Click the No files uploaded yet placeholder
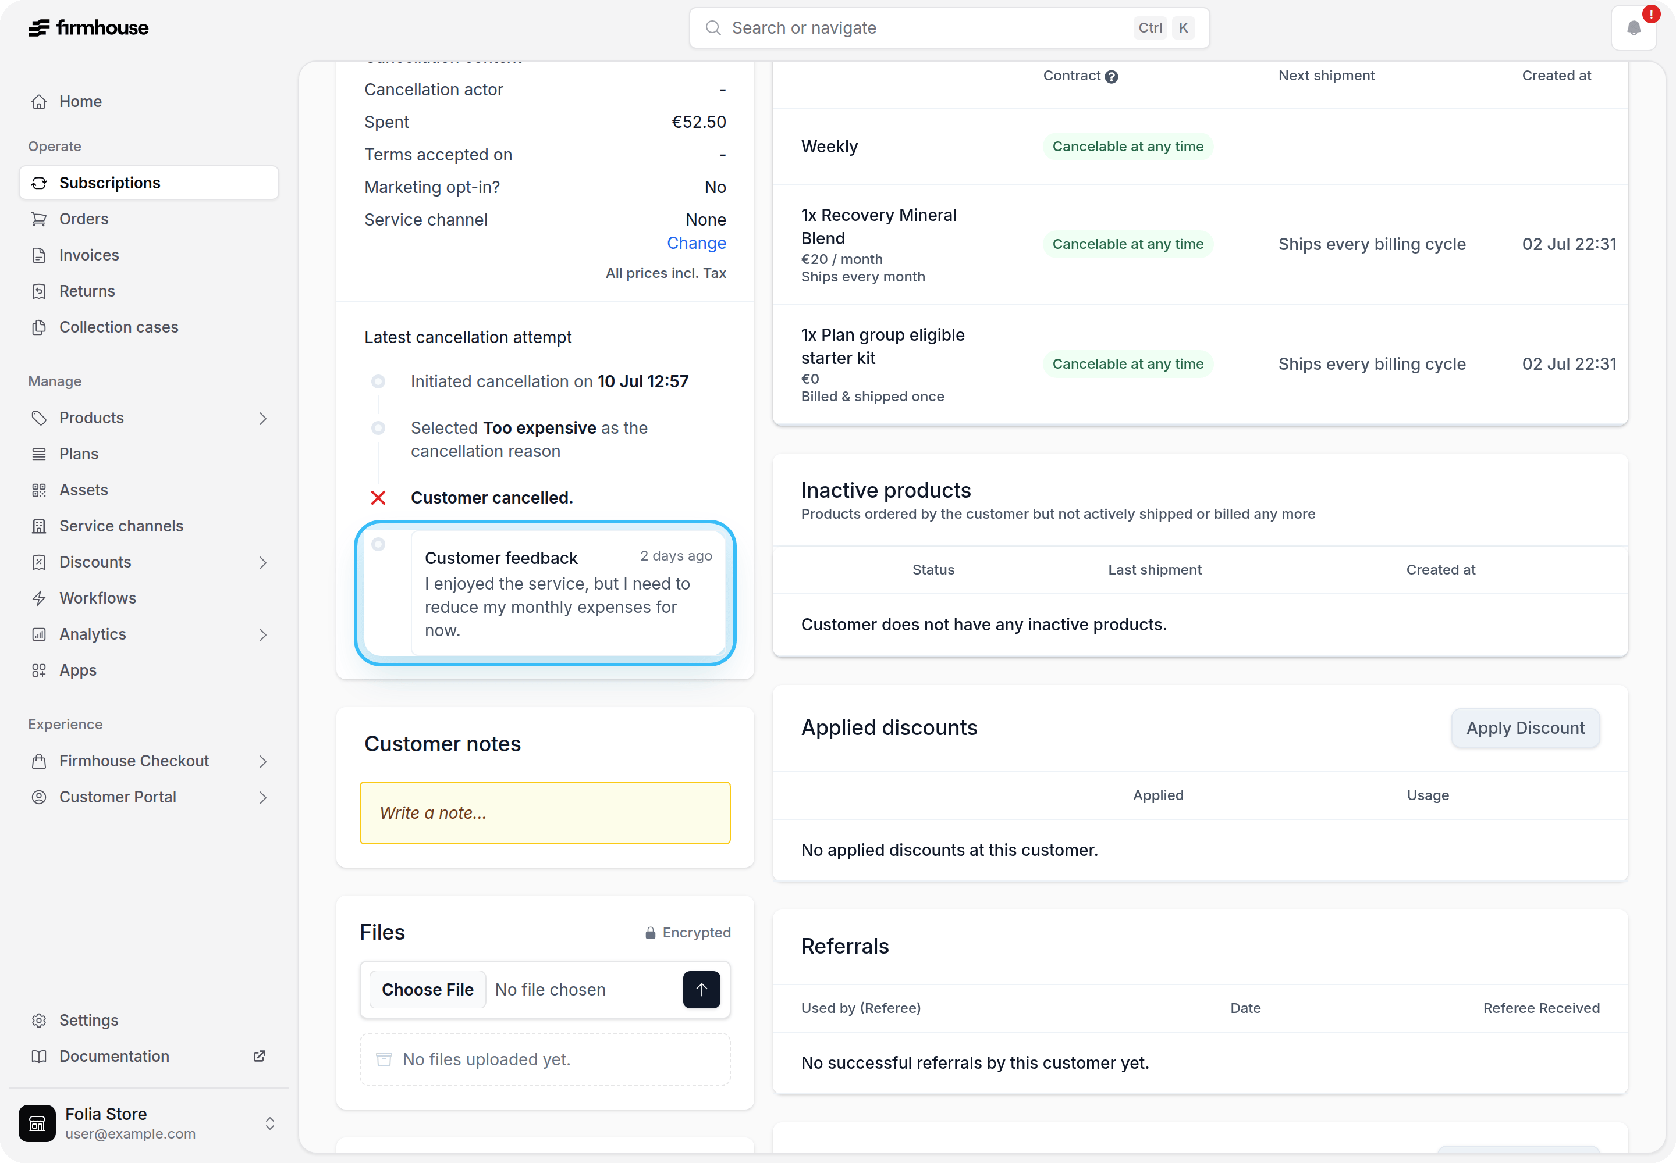 coord(545,1059)
